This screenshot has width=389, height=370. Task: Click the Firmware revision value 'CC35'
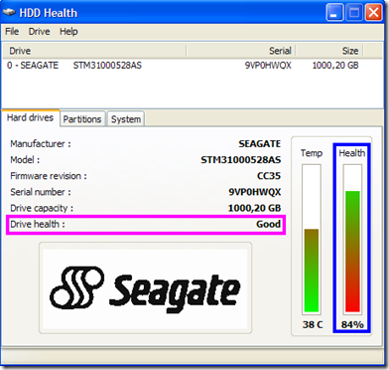coord(269,176)
